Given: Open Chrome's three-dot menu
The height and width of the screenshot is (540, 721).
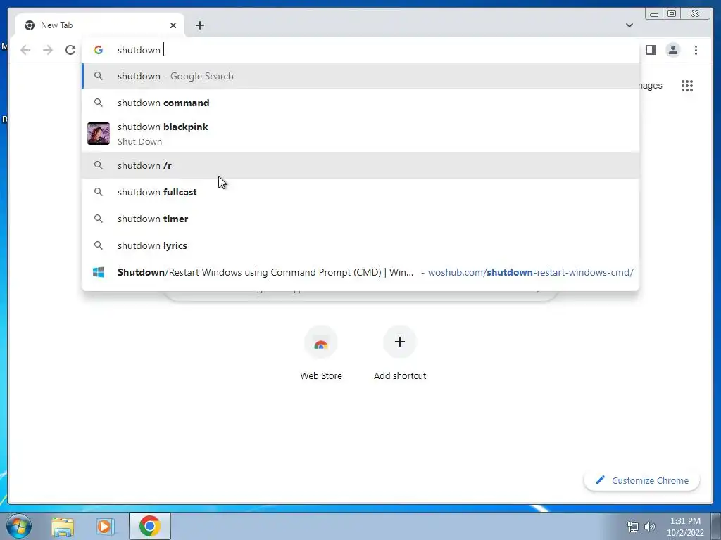Looking at the screenshot, I should tap(696, 50).
